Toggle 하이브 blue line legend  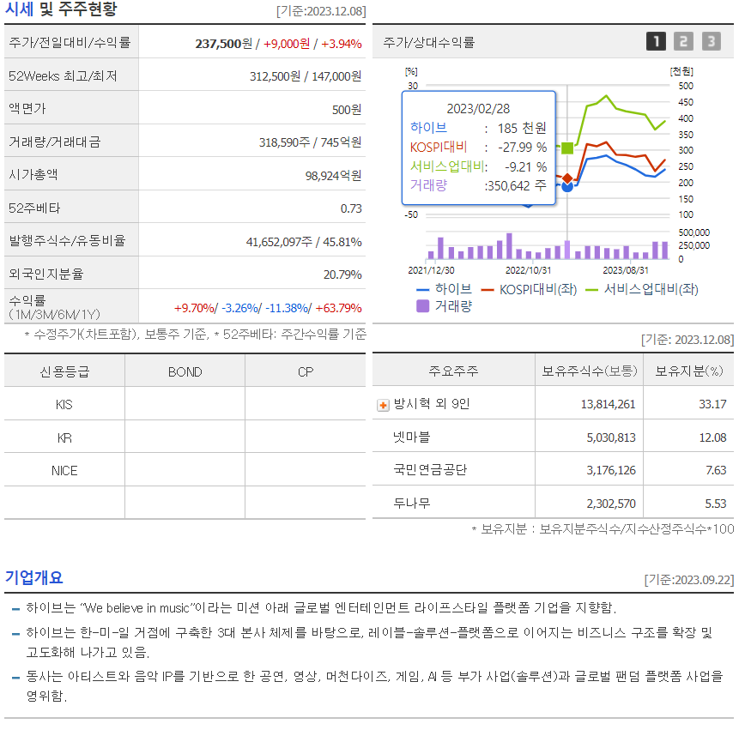click(x=445, y=289)
